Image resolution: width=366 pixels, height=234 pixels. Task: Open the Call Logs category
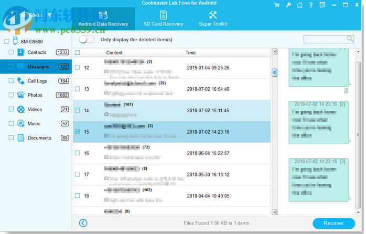coord(36,81)
